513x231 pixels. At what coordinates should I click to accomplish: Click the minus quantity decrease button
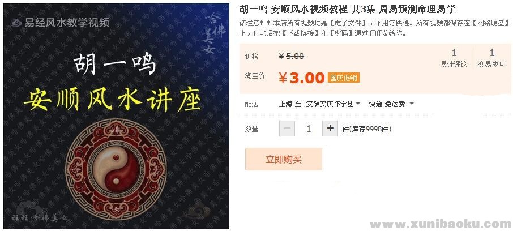287,129
